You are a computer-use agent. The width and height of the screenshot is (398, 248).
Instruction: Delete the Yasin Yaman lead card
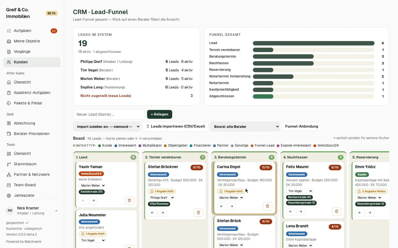[129, 201]
